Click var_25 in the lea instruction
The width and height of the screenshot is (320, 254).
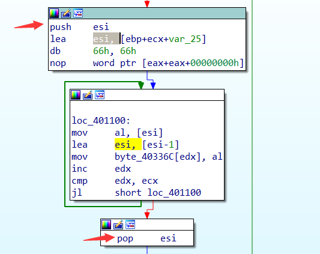coord(185,39)
